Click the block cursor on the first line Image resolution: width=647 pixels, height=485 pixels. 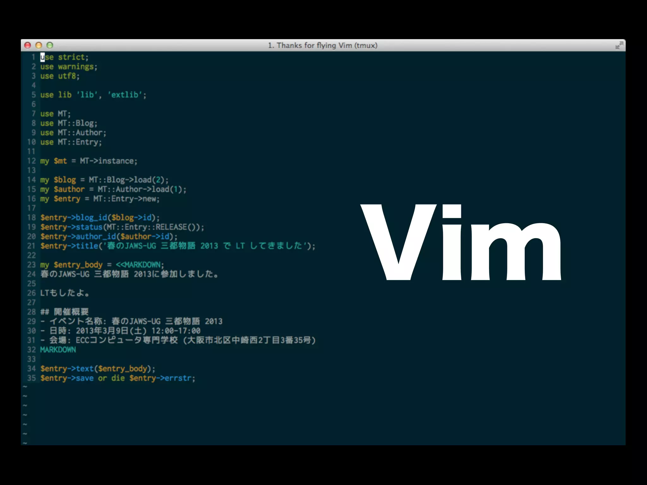click(43, 57)
